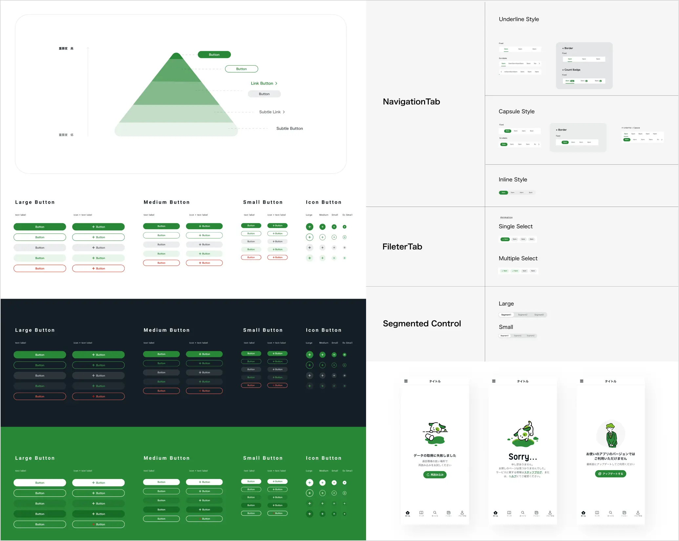
Task: Tap home icon on the Sorry screen
Action: pyautogui.click(x=495, y=512)
